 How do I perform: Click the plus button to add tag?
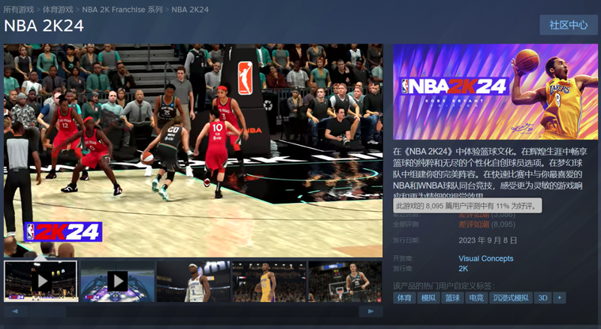(559, 298)
